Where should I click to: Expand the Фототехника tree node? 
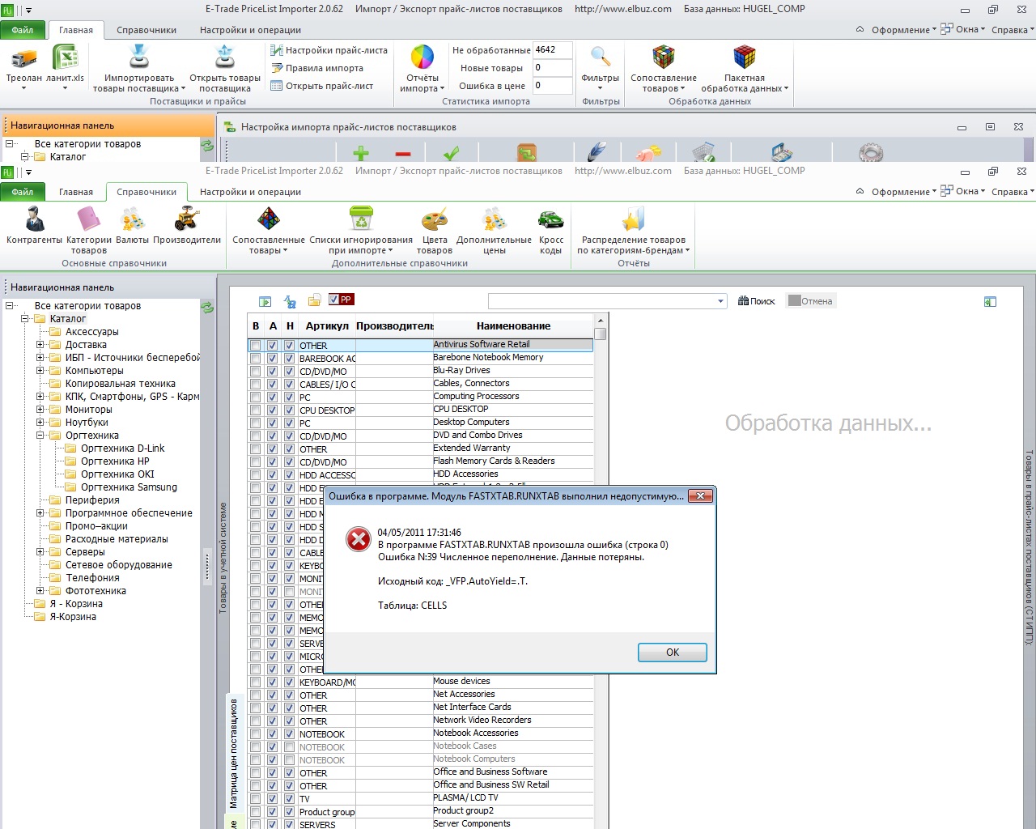coord(40,591)
